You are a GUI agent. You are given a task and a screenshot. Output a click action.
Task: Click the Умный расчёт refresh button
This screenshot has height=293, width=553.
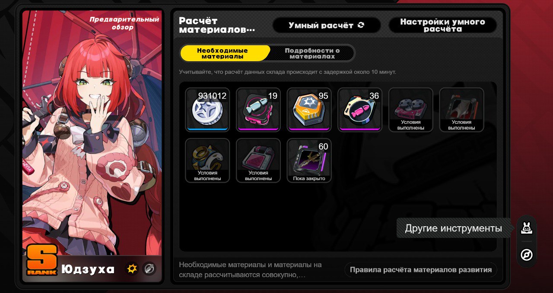click(x=327, y=25)
